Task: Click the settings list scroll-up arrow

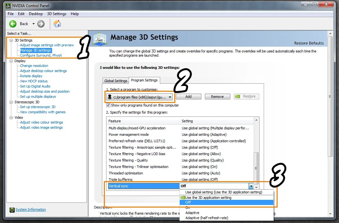Action: [256, 120]
